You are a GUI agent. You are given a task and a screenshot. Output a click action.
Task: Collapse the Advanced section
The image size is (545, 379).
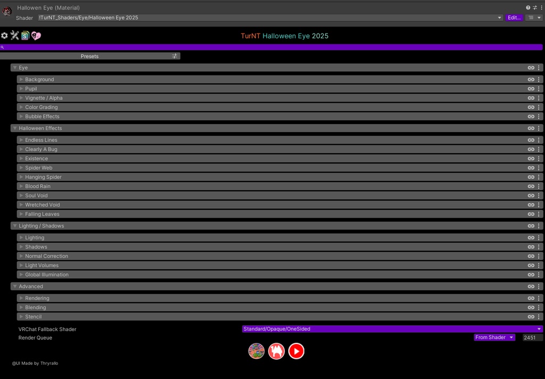click(x=14, y=286)
